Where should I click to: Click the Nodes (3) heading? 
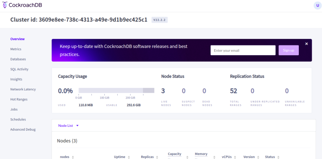67,141
